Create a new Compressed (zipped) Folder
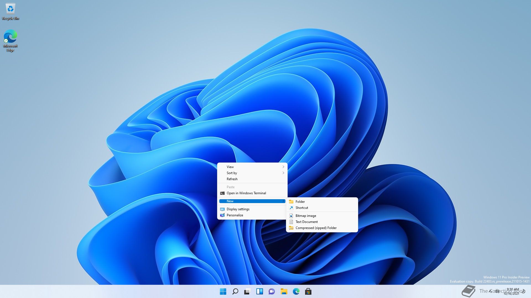Viewport: 531px width, 298px height. (322, 228)
